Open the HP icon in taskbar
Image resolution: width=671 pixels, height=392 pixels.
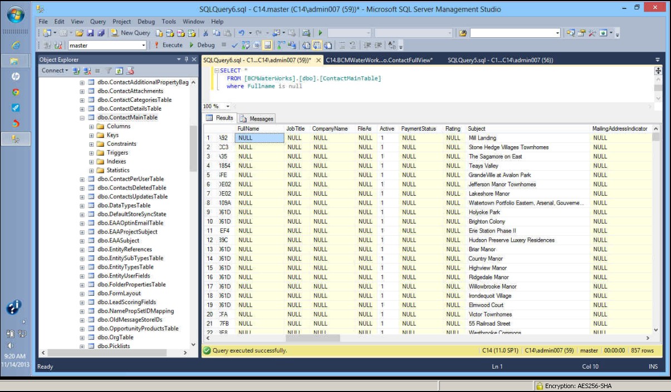(x=16, y=76)
